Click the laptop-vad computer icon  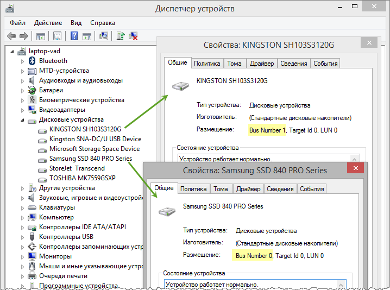[22, 51]
